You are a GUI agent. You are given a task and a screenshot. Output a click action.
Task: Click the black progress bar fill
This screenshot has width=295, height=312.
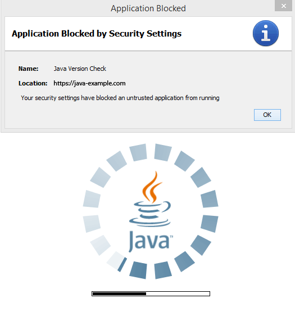coord(119,293)
